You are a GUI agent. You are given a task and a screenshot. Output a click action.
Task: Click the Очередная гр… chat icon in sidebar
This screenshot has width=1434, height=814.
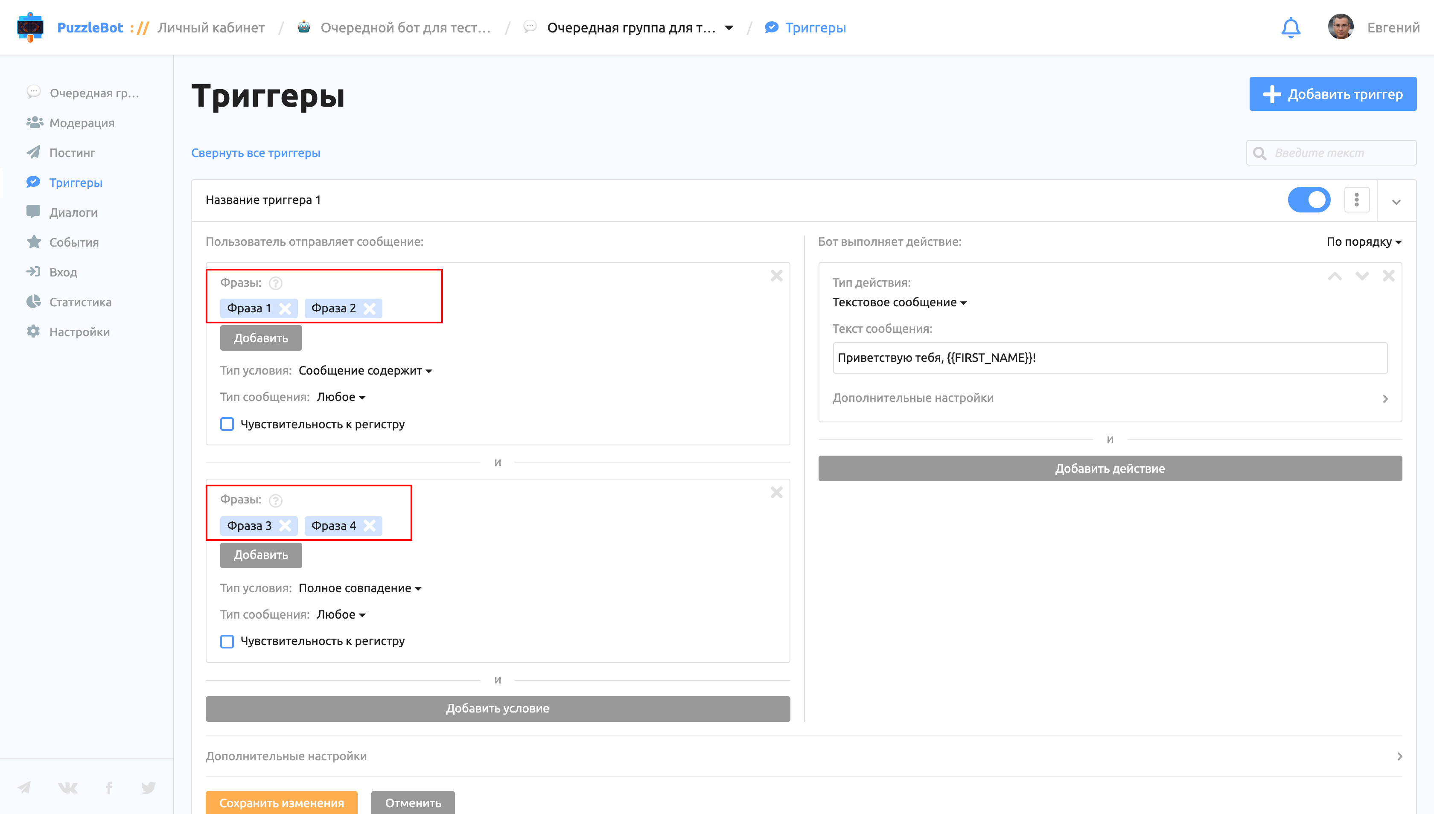coord(34,92)
